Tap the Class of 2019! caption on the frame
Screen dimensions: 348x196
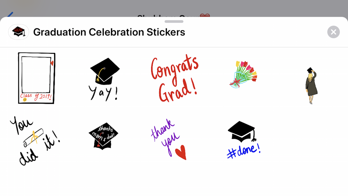[x=36, y=97]
